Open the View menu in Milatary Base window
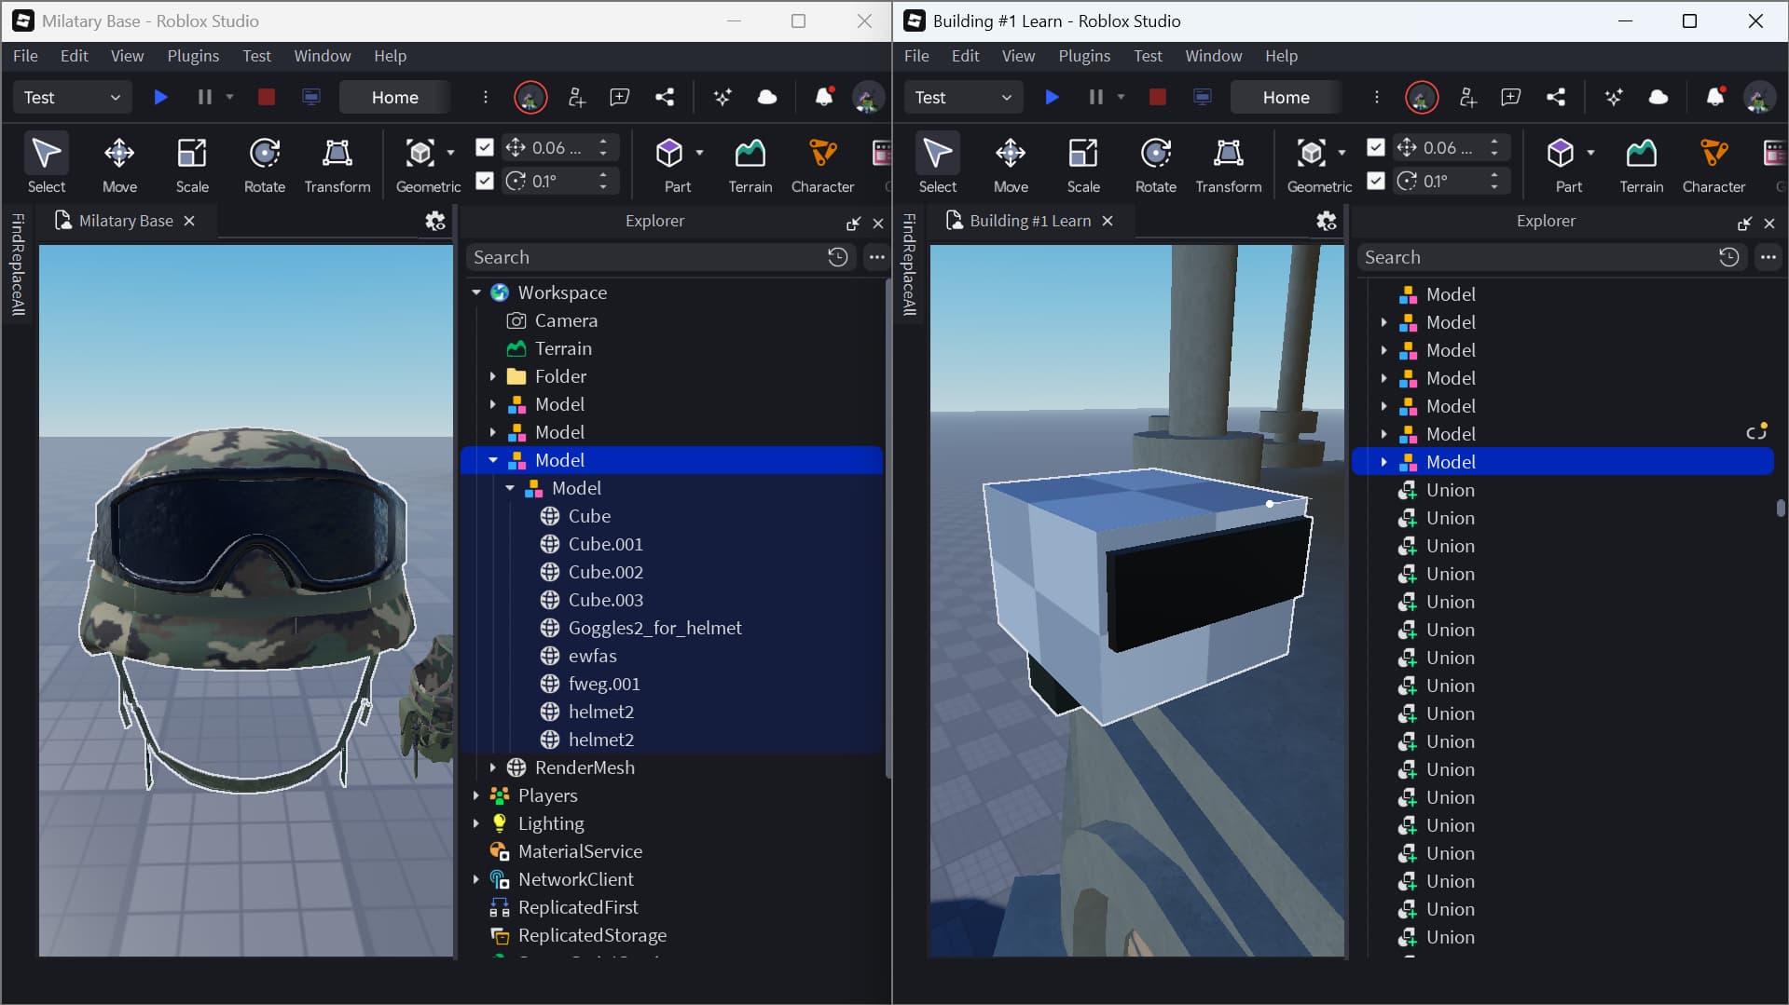This screenshot has height=1005, width=1789. pos(127,56)
